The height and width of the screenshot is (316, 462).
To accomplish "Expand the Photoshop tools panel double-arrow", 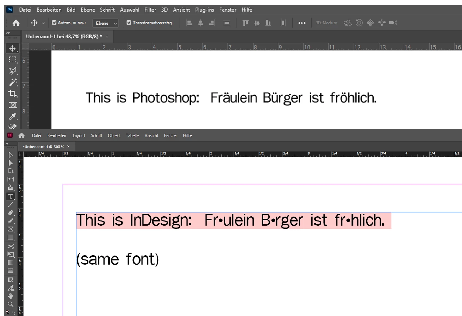I will coord(8,32).
